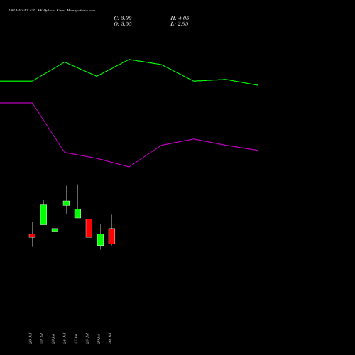
Task: Click the first date label on the x-axis
Action: click(31, 338)
